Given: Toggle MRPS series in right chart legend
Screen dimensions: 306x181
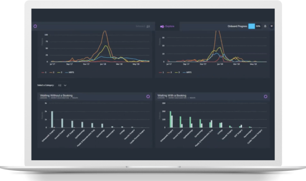Looking at the screenshot, I should 188,72.
